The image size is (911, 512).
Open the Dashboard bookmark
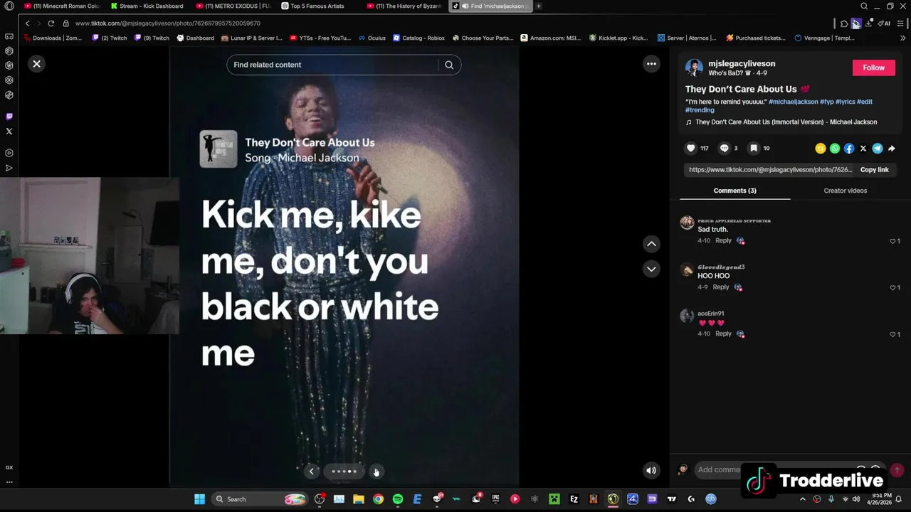195,38
